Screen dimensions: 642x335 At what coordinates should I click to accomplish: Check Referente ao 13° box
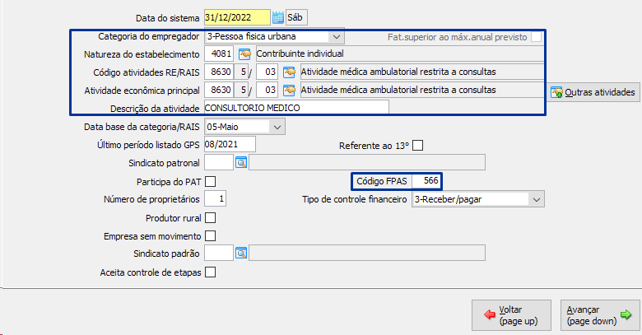pyautogui.click(x=417, y=146)
